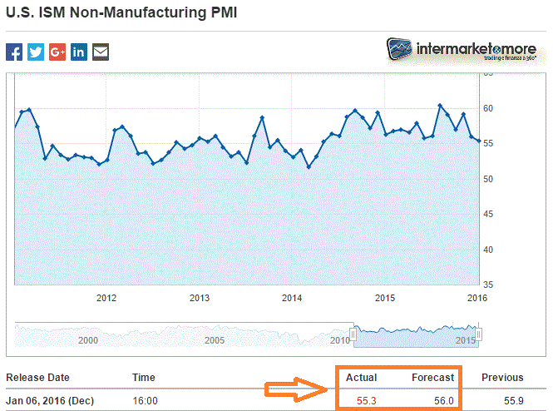Click the actual value 55.3
The height and width of the screenshot is (411, 553).
367,400
